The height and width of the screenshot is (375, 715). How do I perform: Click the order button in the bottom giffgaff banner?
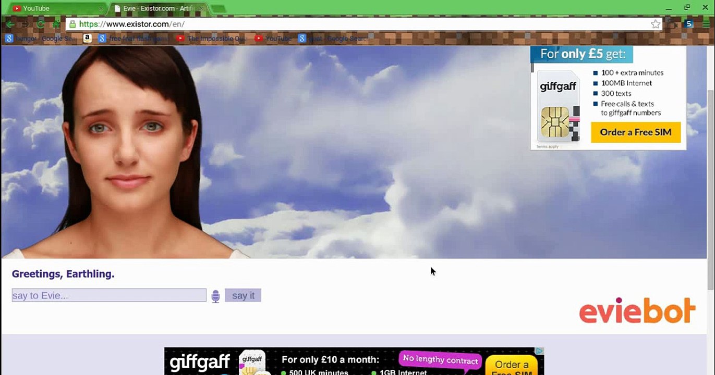tap(512, 366)
